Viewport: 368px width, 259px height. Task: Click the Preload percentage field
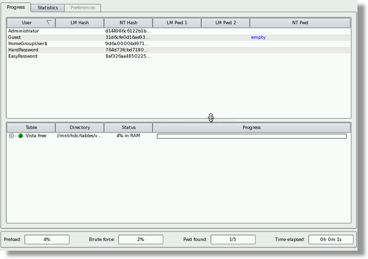[x=46, y=239]
